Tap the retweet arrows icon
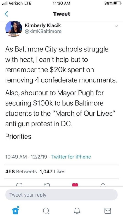 click(46, 185)
